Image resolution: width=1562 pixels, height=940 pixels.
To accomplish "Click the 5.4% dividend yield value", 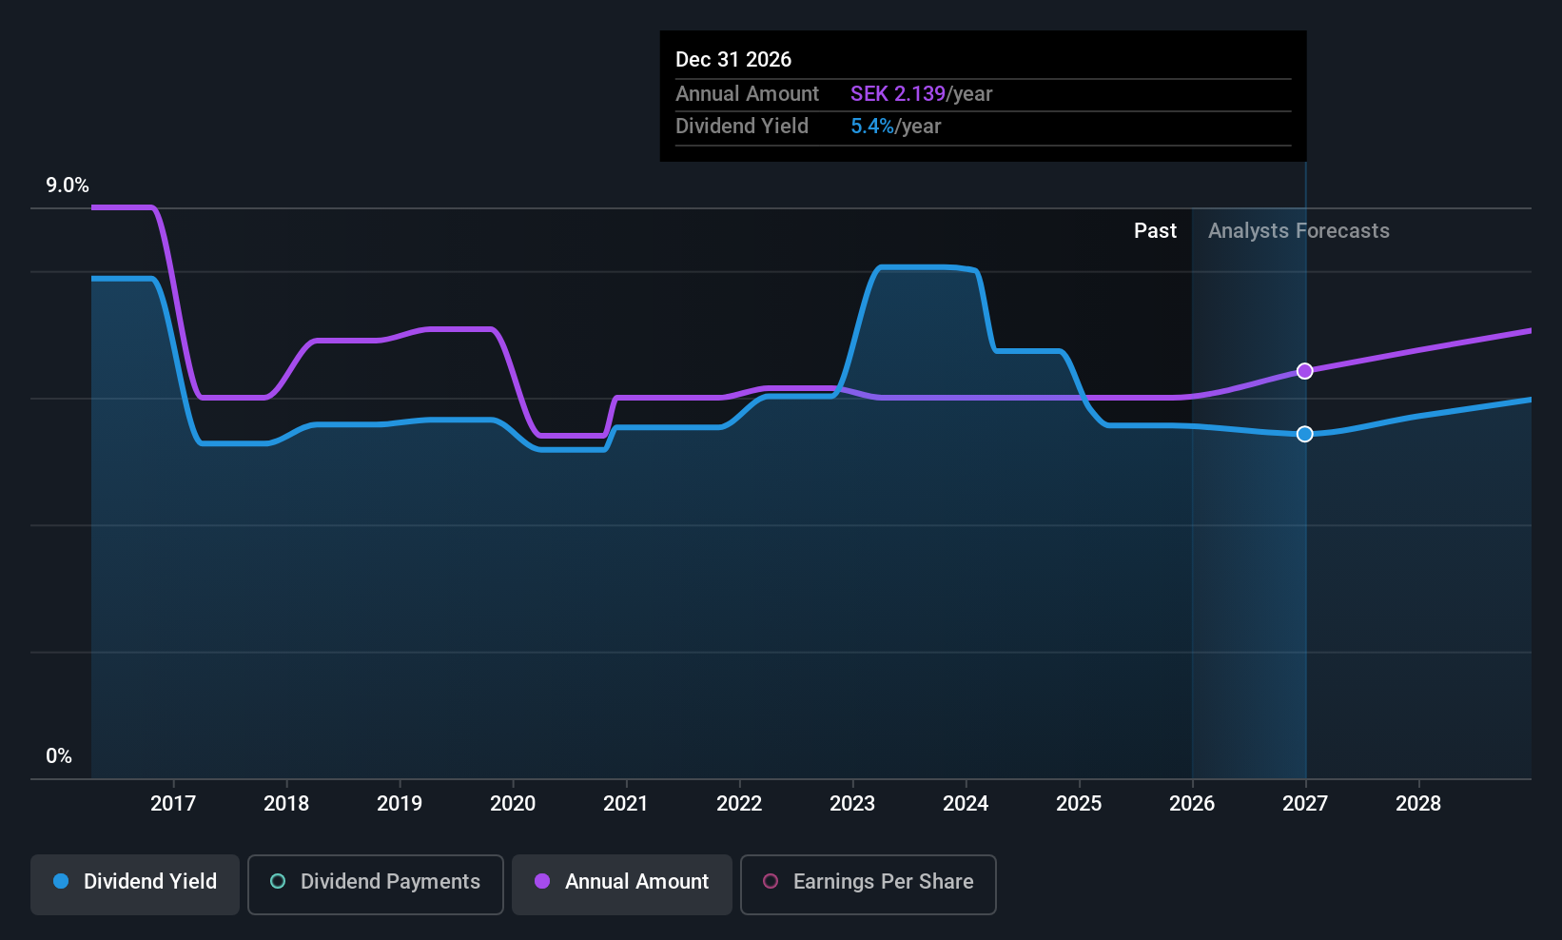I will pyautogui.click(x=872, y=127).
